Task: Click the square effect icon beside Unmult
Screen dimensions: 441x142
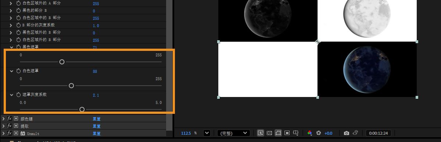Action: pos(16,133)
